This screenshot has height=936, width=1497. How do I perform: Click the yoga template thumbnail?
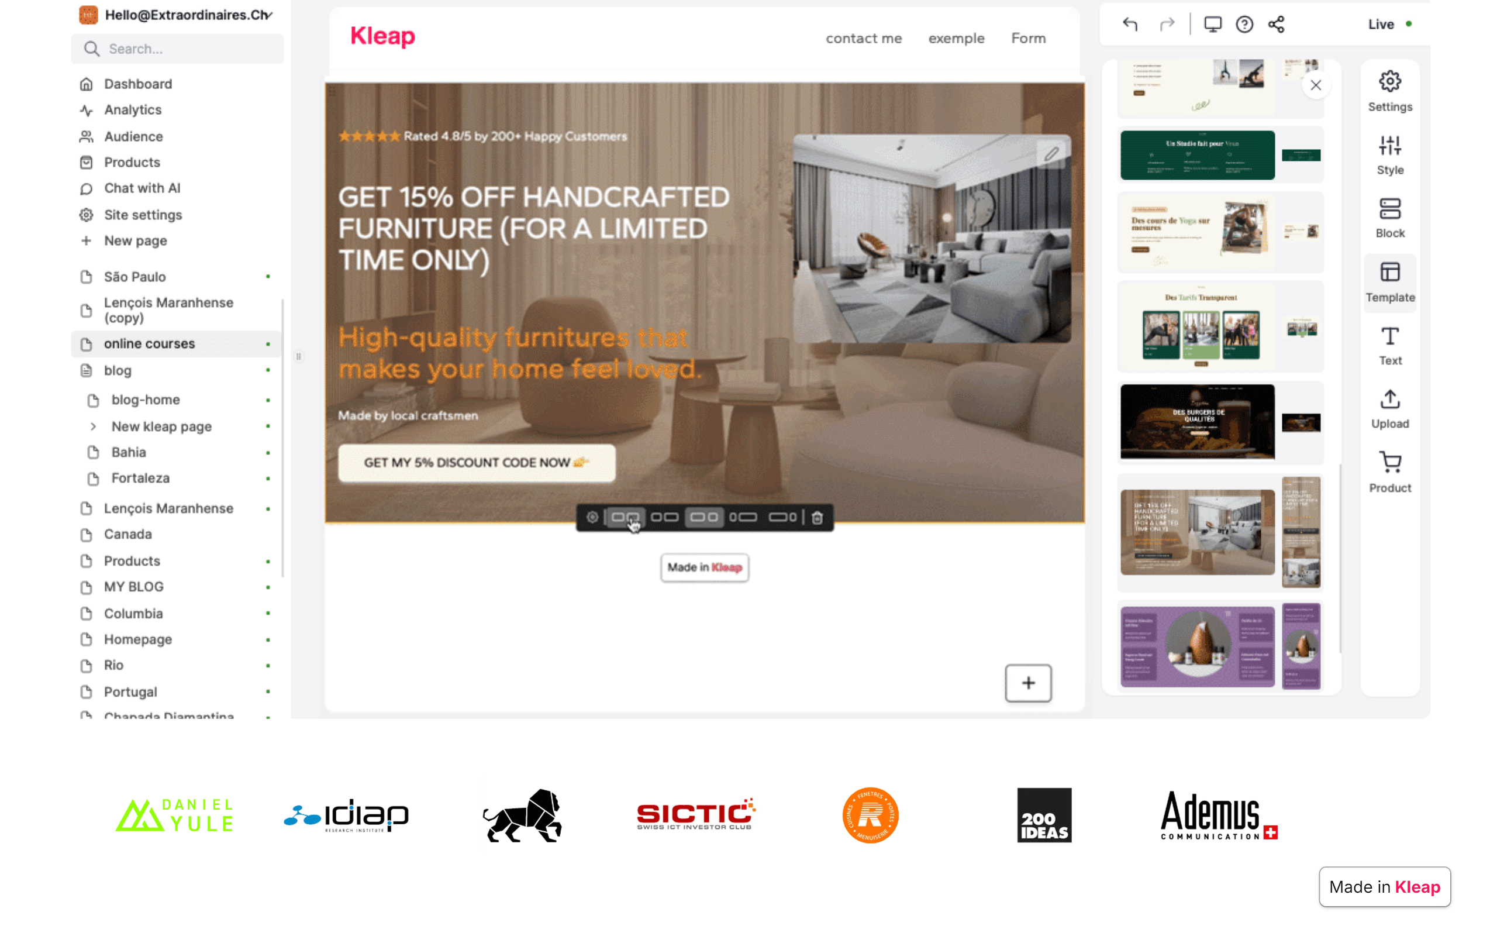(1198, 235)
